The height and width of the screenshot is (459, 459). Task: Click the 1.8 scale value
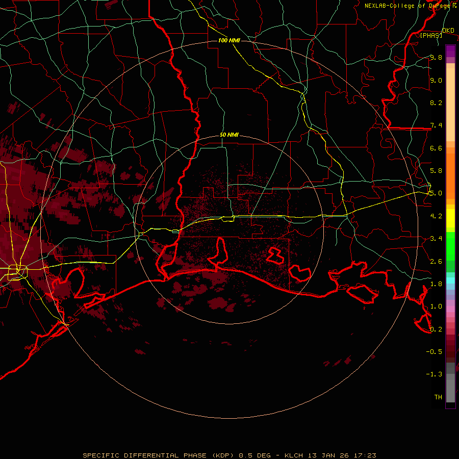[x=436, y=284]
